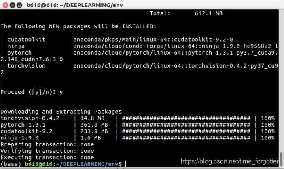Click 'torchvision' in the new packages list
The width and height of the screenshot is (284, 169).
[26, 65]
